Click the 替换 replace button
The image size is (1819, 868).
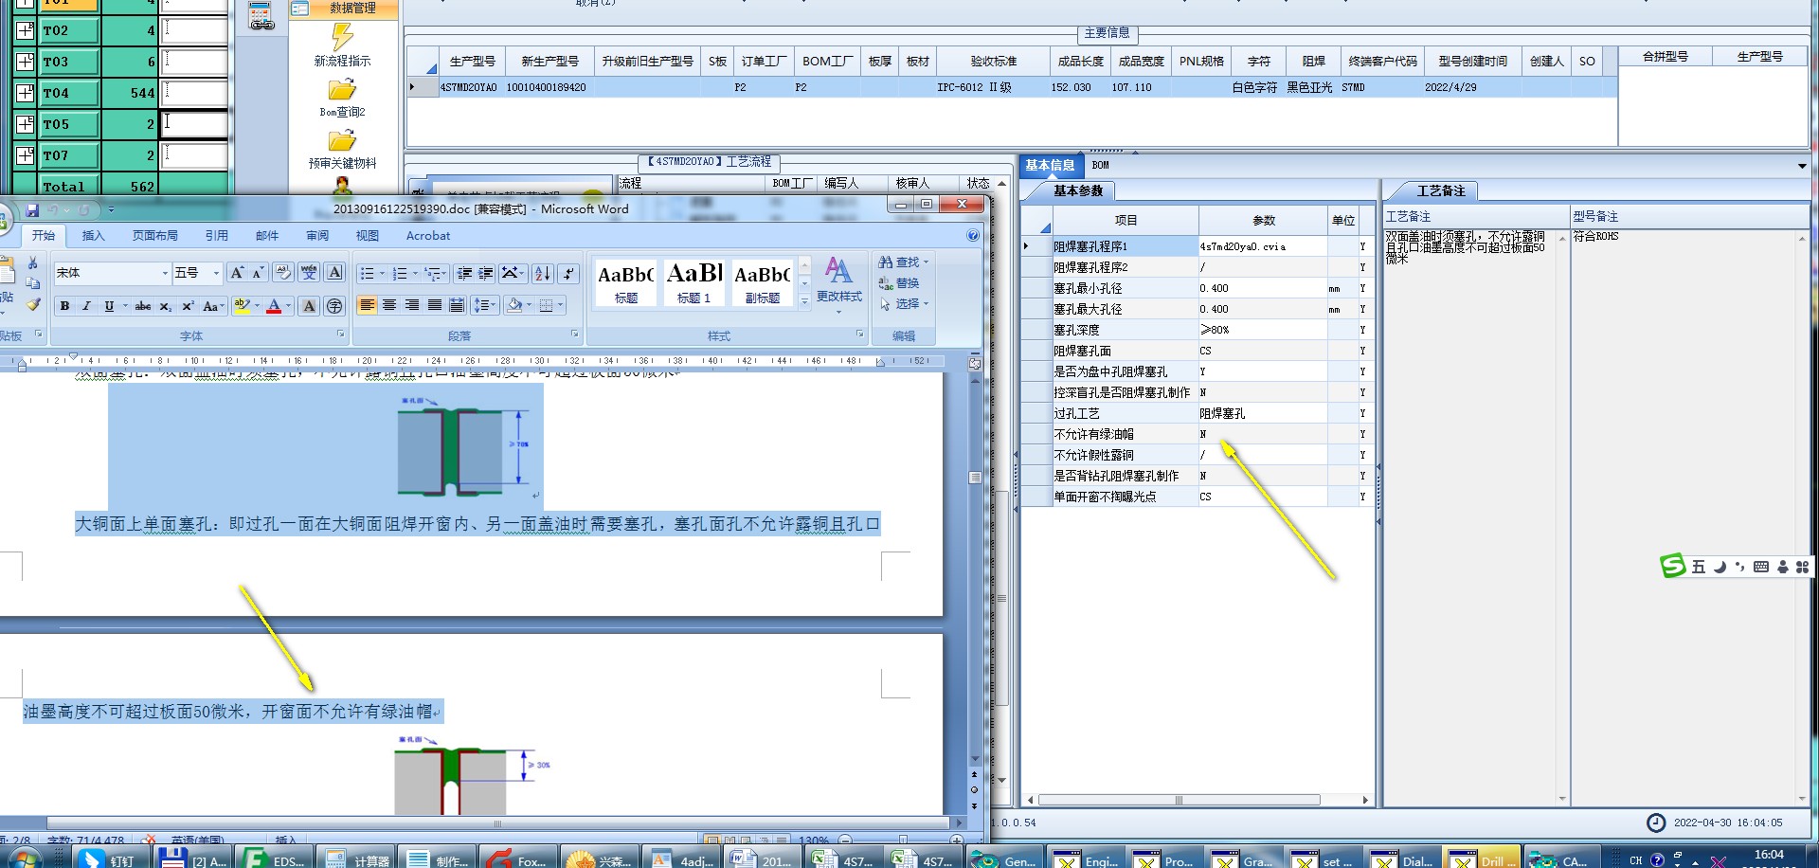[x=899, y=283]
